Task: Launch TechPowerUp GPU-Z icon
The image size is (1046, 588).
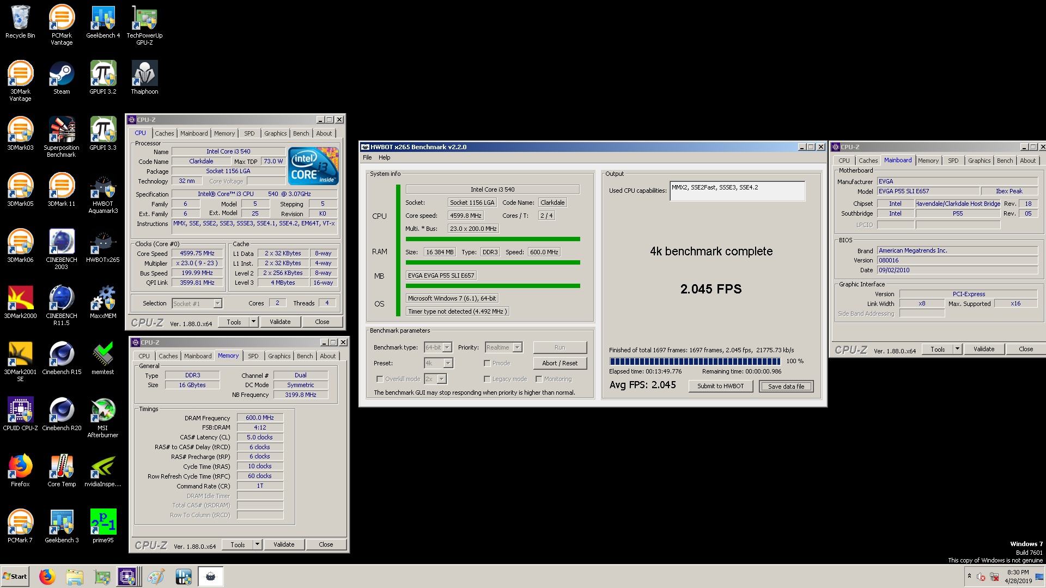Action: click(144, 24)
